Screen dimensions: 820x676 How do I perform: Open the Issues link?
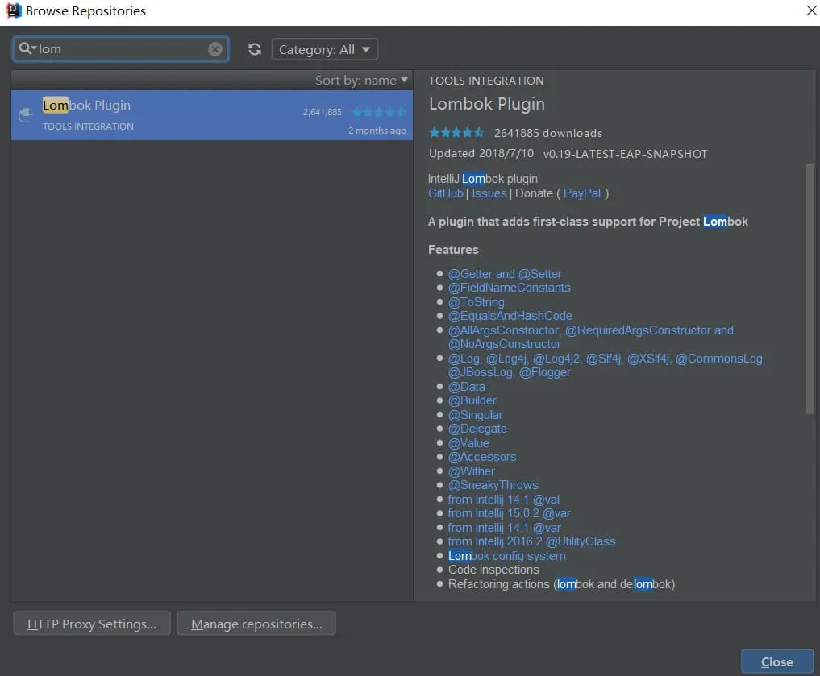(x=489, y=193)
